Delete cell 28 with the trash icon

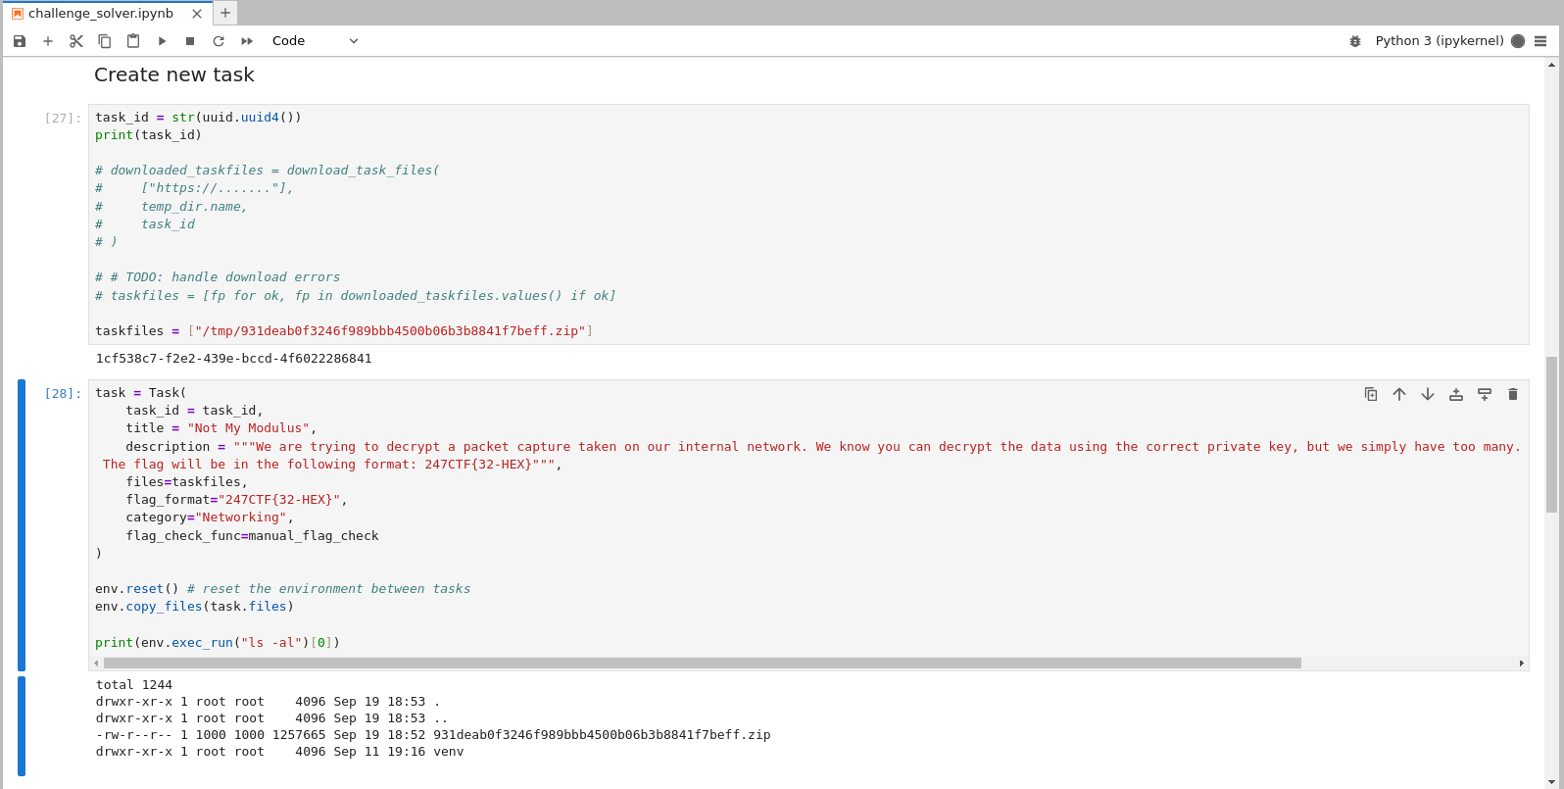coord(1513,394)
